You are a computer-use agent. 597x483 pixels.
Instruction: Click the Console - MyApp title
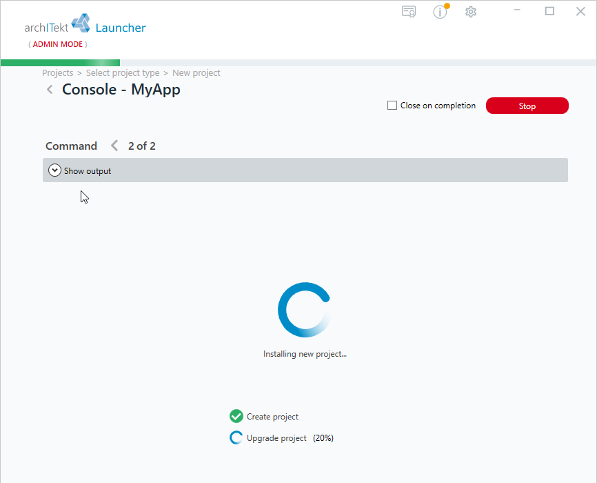coord(121,90)
